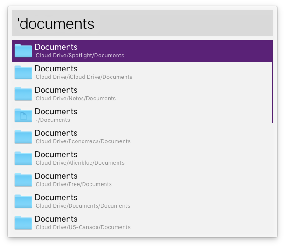Pick result path iCloud Drive/Free/Documents
Screen dimensions: 285x247
[73, 184]
